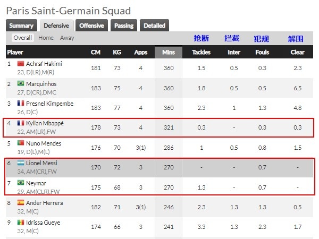
Task: Click the Portugal flag beside Nuno Mendes
Action: pyautogui.click(x=21, y=143)
